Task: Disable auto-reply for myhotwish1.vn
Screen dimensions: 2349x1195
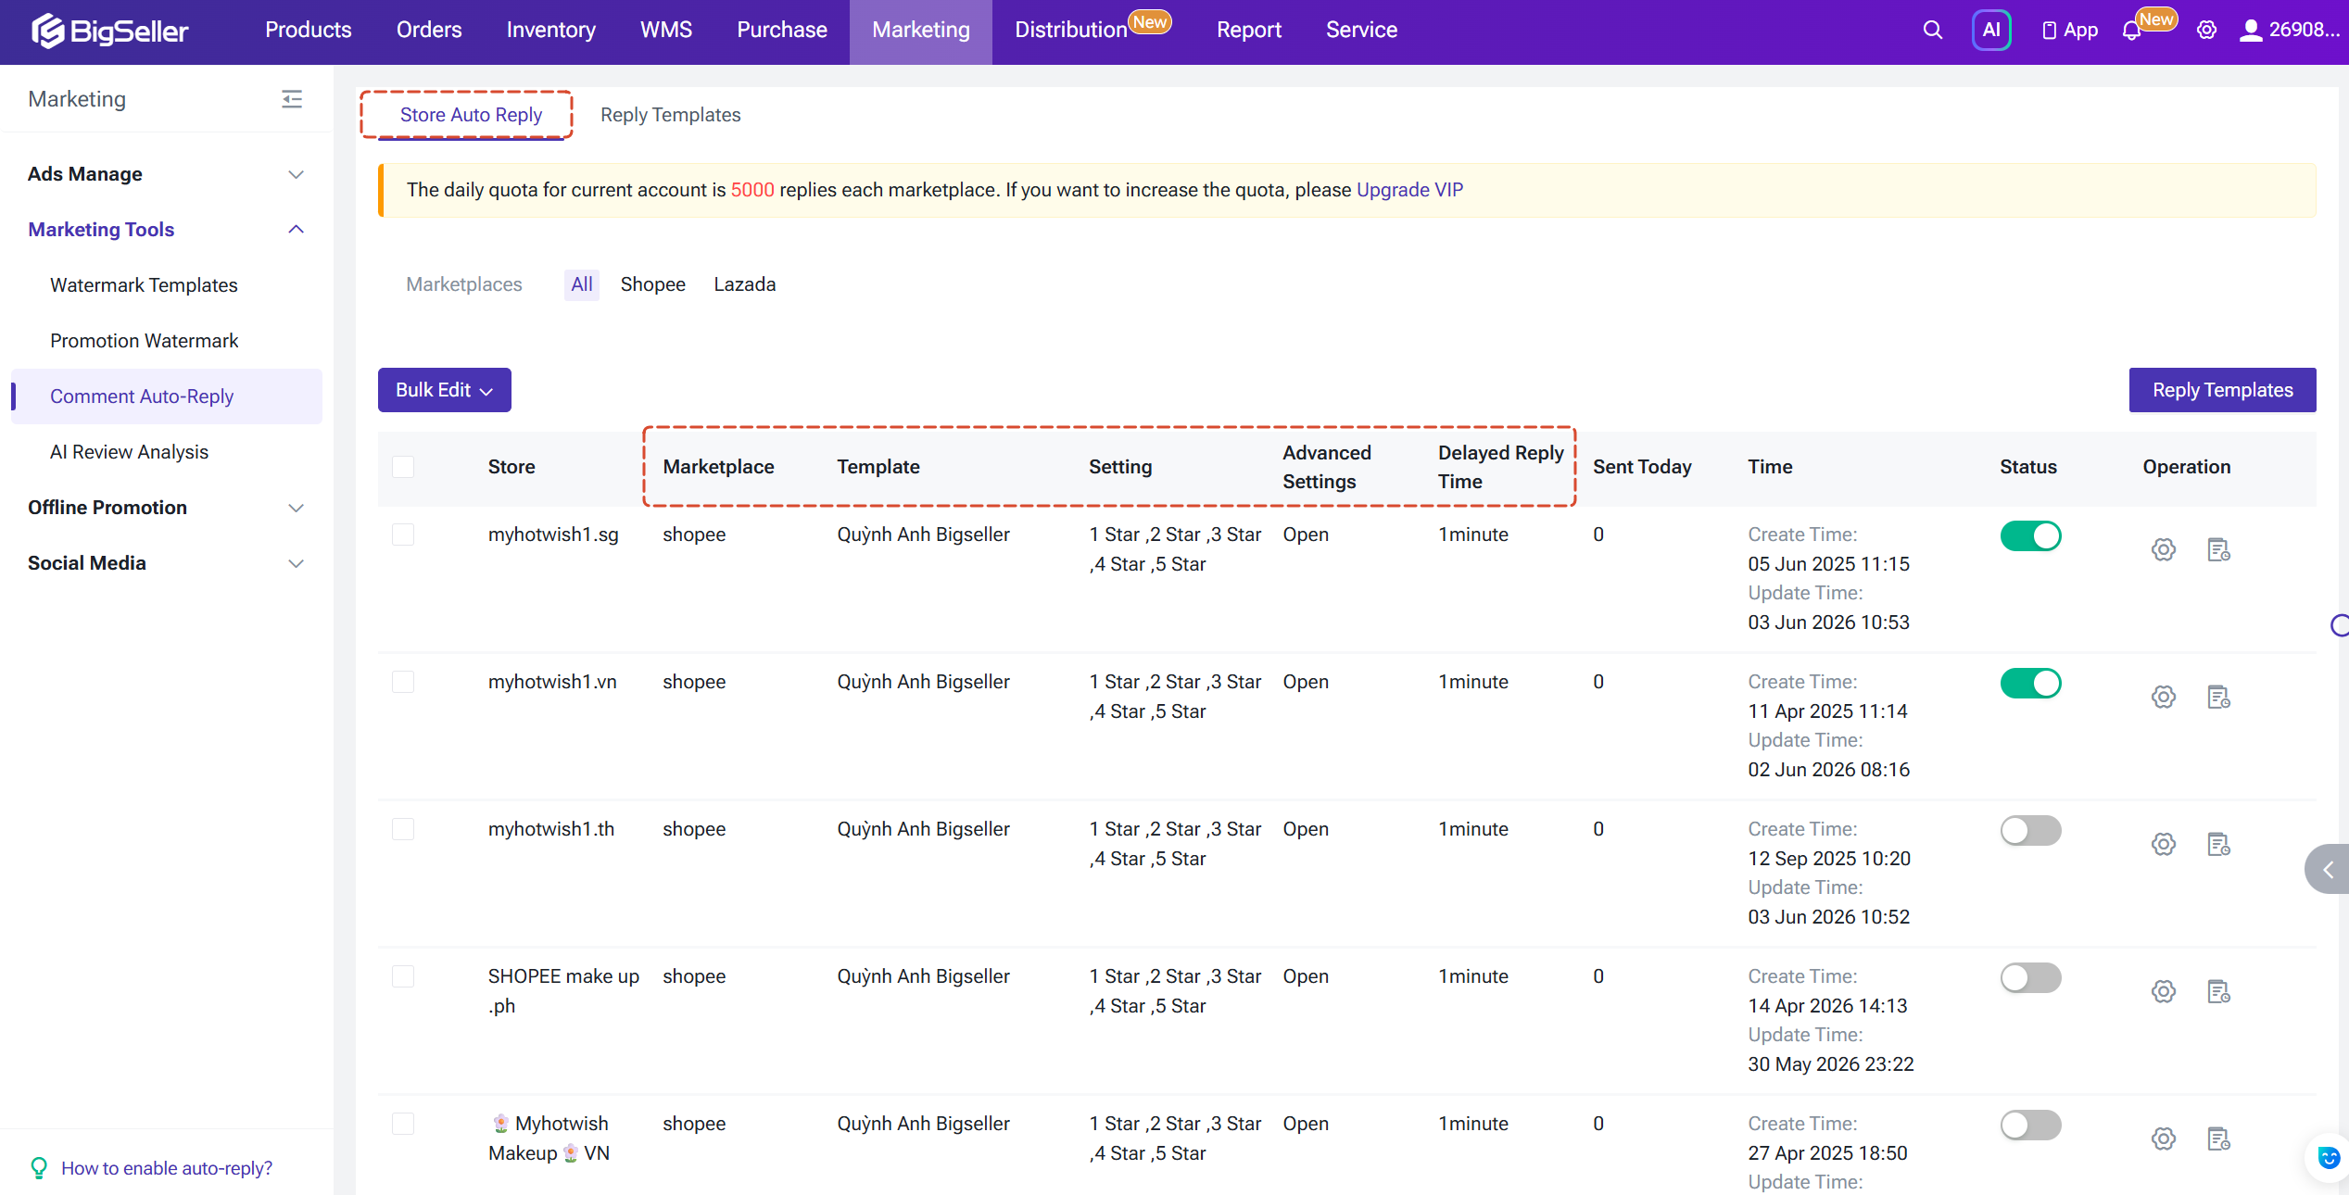Action: (2030, 683)
